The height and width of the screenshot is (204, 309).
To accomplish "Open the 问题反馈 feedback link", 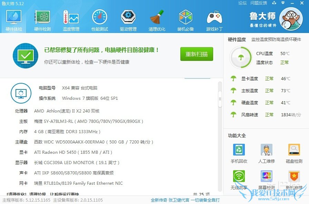I will [x=259, y=3].
